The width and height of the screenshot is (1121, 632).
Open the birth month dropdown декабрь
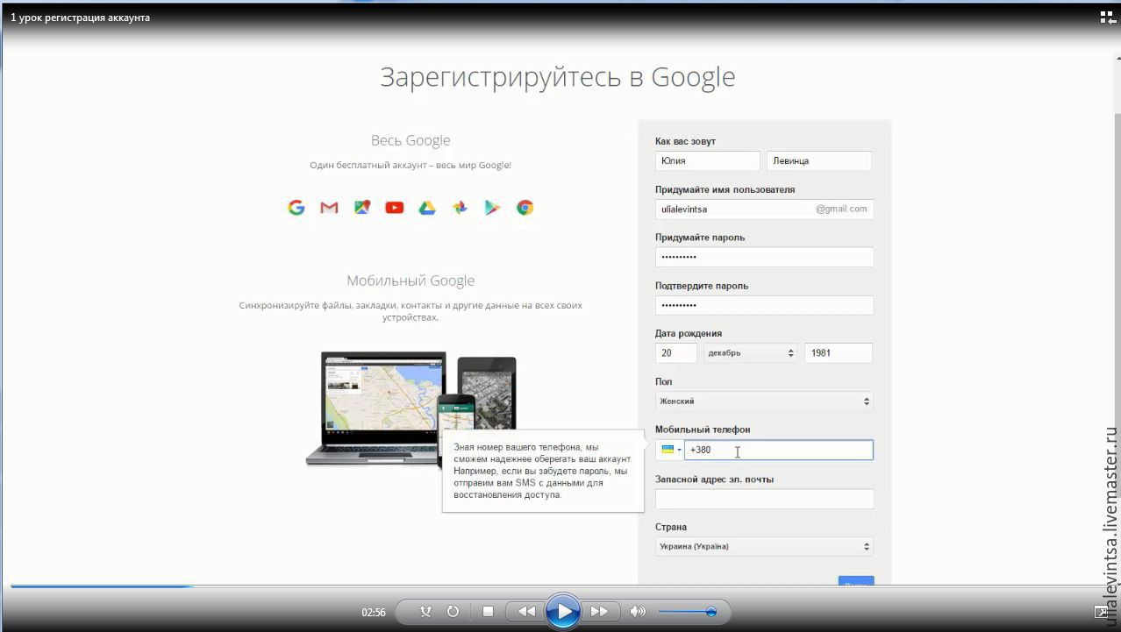tap(750, 352)
